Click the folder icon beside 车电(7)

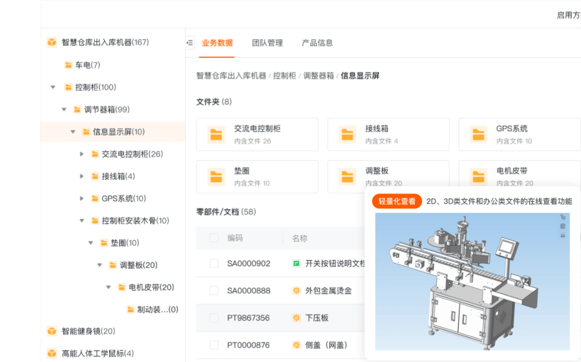(x=68, y=65)
